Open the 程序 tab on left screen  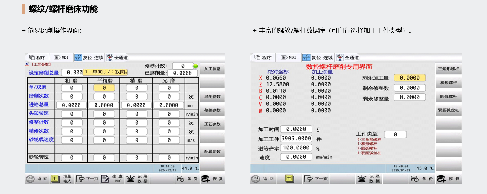pos(37,58)
